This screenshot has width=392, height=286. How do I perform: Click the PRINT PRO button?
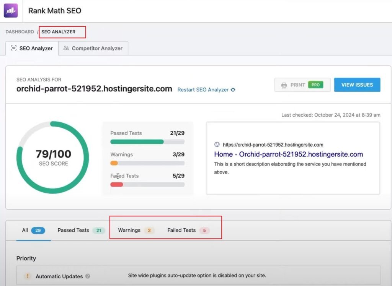coord(302,85)
